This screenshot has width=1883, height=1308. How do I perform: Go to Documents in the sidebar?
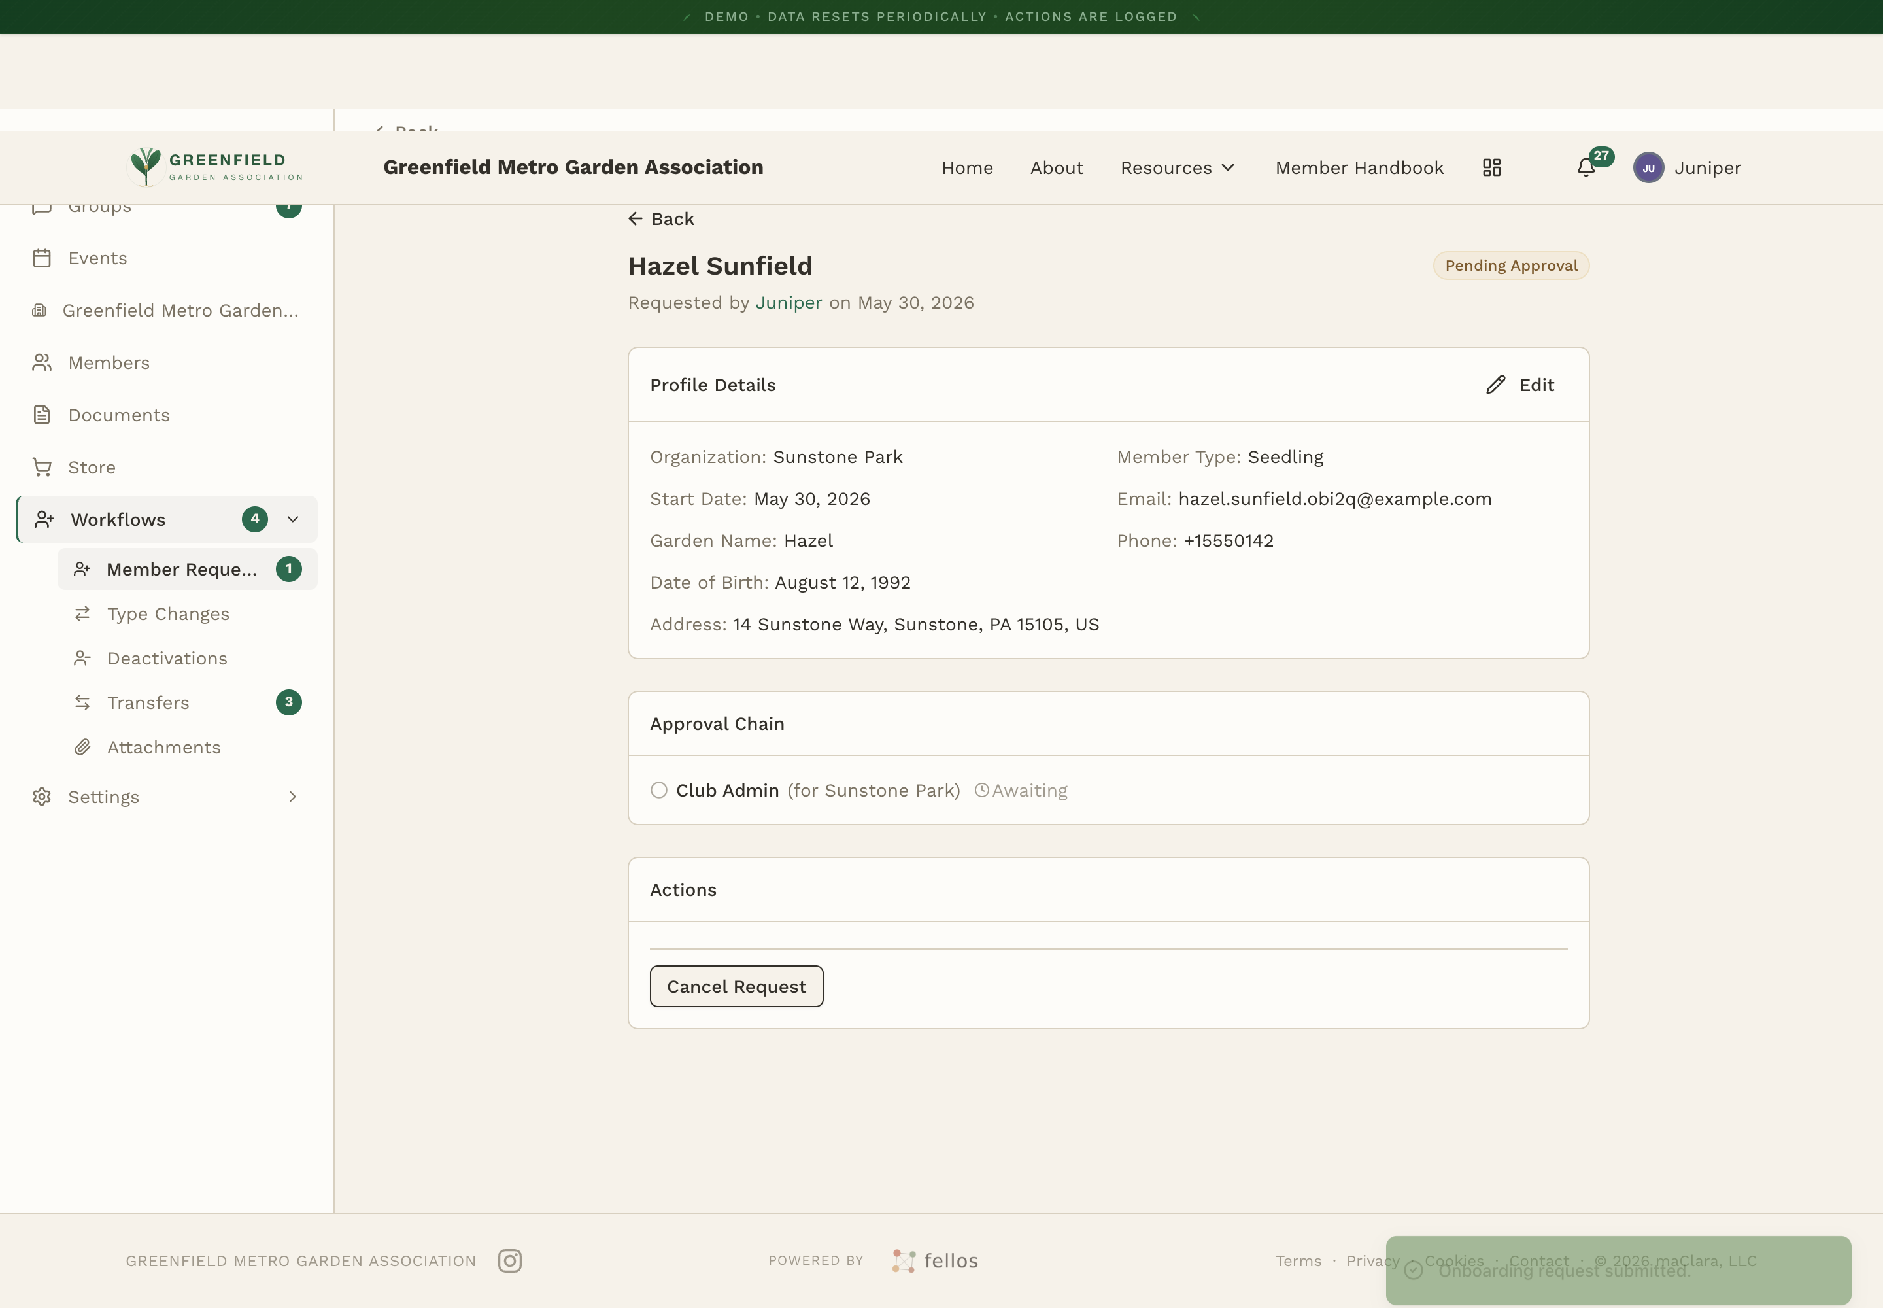point(167,415)
